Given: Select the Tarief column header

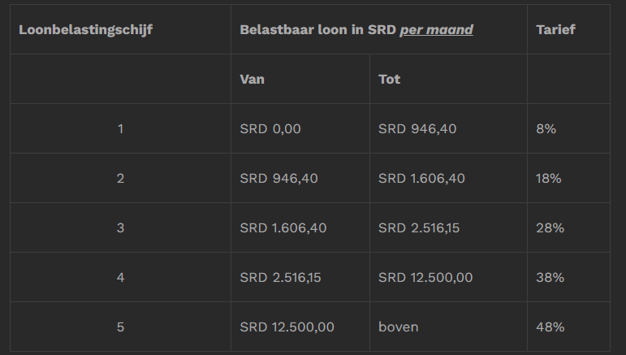Looking at the screenshot, I should (555, 30).
